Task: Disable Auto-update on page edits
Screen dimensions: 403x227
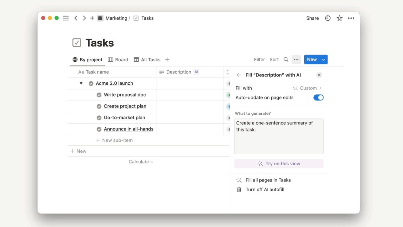Action: pos(318,97)
